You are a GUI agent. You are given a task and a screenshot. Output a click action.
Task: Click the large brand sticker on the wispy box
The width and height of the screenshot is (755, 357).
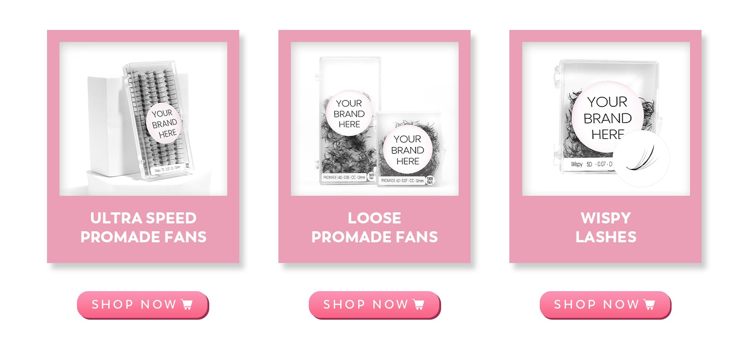(x=608, y=118)
